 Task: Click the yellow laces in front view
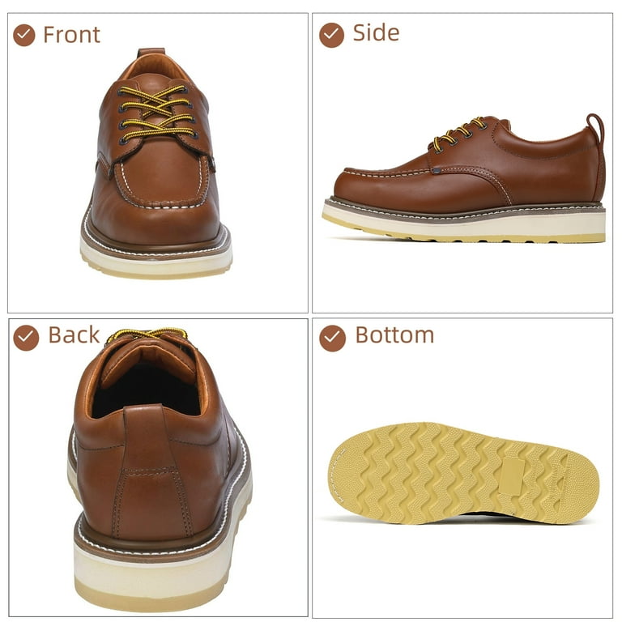click(158, 113)
